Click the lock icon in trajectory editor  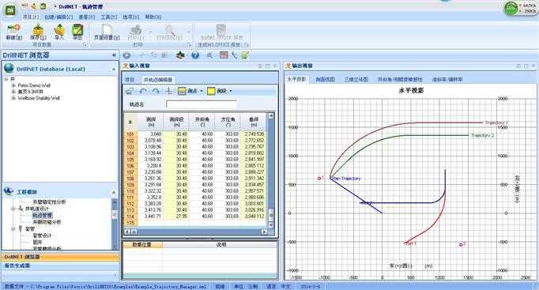pos(130,91)
